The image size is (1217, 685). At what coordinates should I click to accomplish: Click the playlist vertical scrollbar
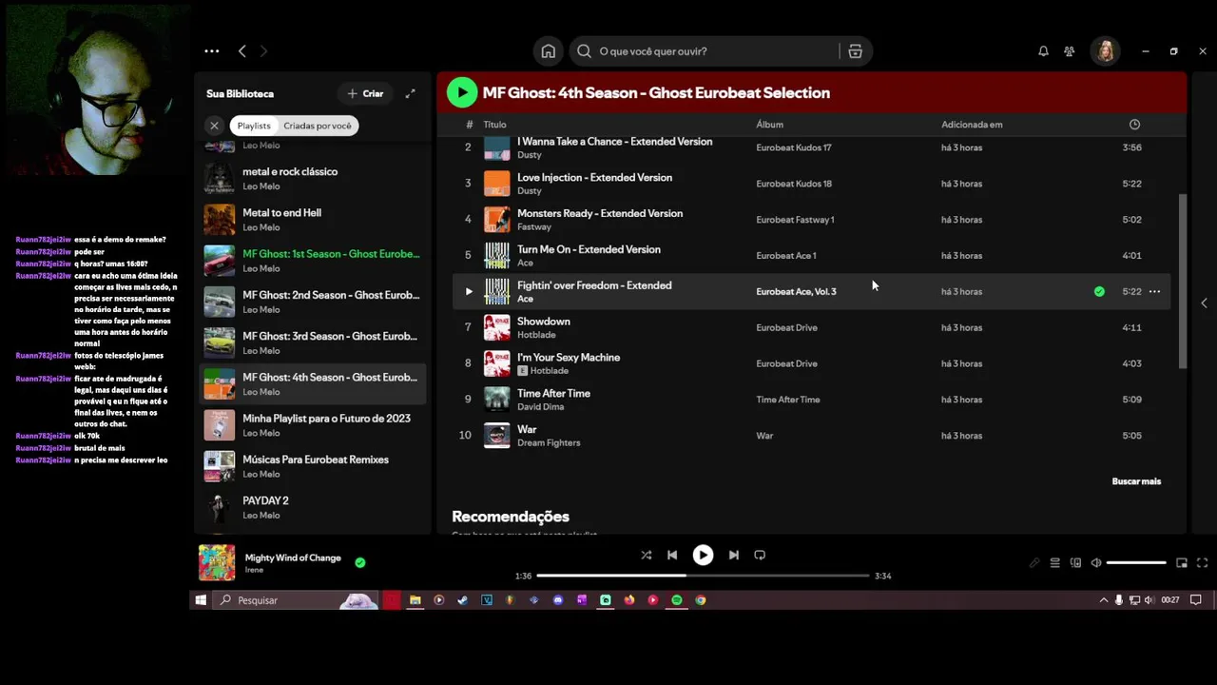click(1183, 281)
